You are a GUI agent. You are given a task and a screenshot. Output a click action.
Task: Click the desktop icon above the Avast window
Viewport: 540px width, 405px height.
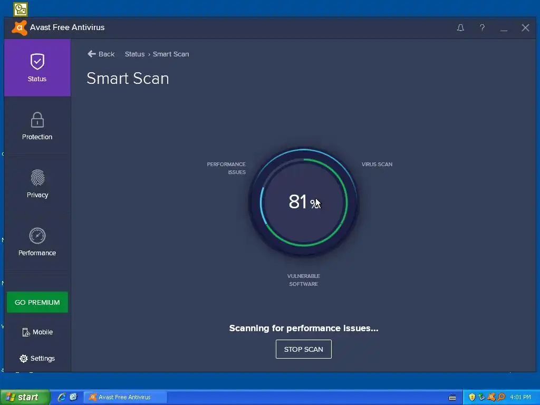click(x=21, y=9)
